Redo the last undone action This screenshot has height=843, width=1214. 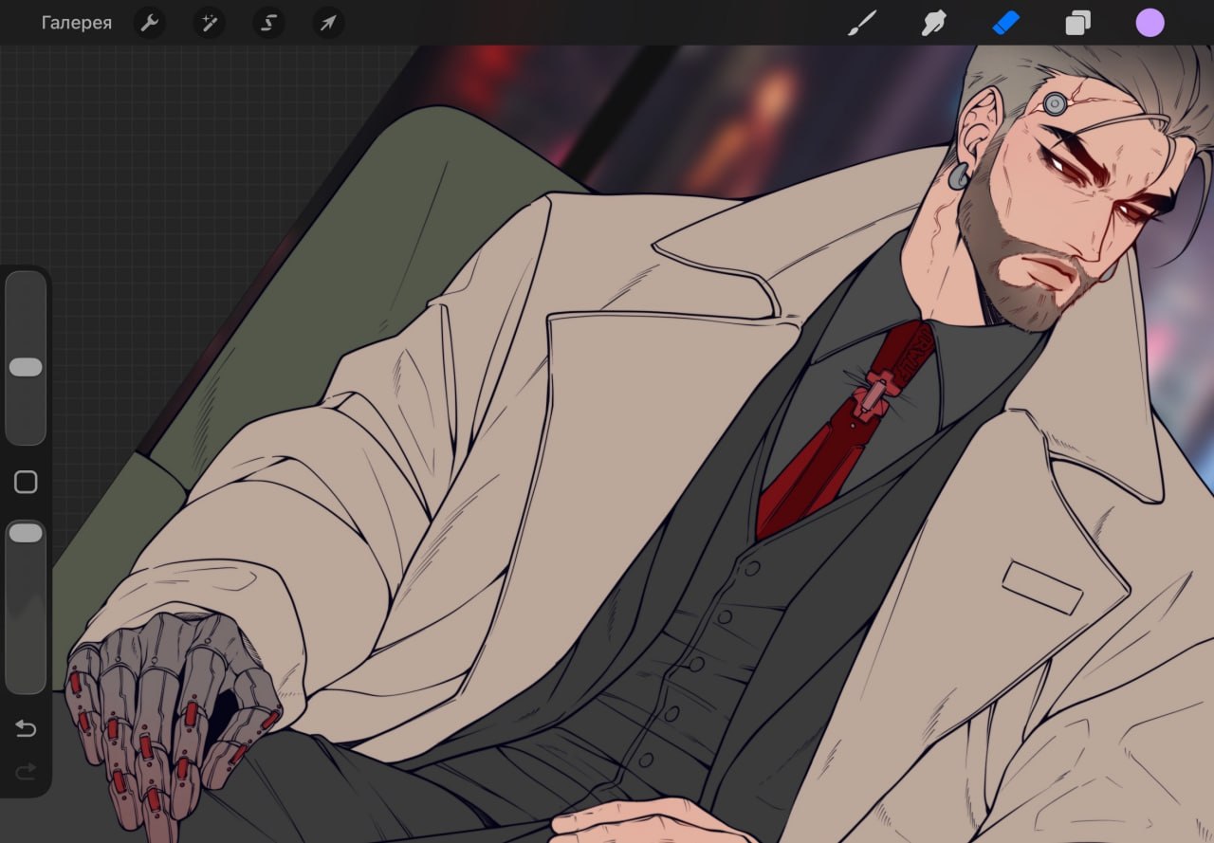pos(26,772)
